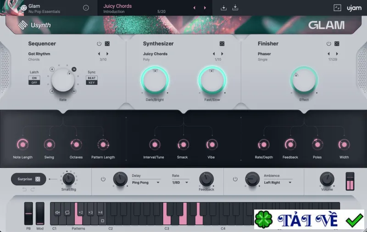Set Sync mode to KEY
The image size is (367, 232).
[x=91, y=83]
